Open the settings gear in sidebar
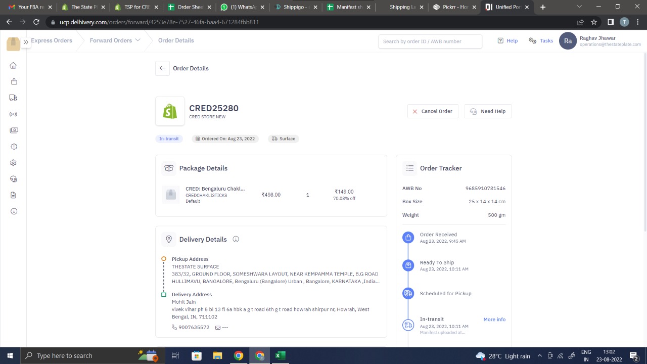Viewport: 647px width, 364px height. pyautogui.click(x=14, y=163)
